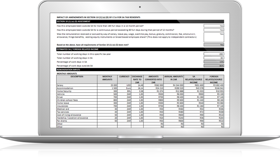Viewport: 280px width, 157px height.
Task: Click the Accommodation monthly amount 1 500
Action: pos(107,88)
